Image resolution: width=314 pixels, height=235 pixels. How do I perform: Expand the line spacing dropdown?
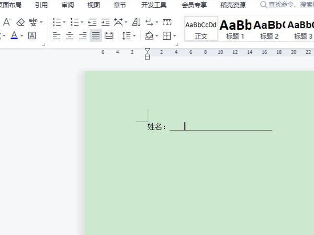pos(134,36)
